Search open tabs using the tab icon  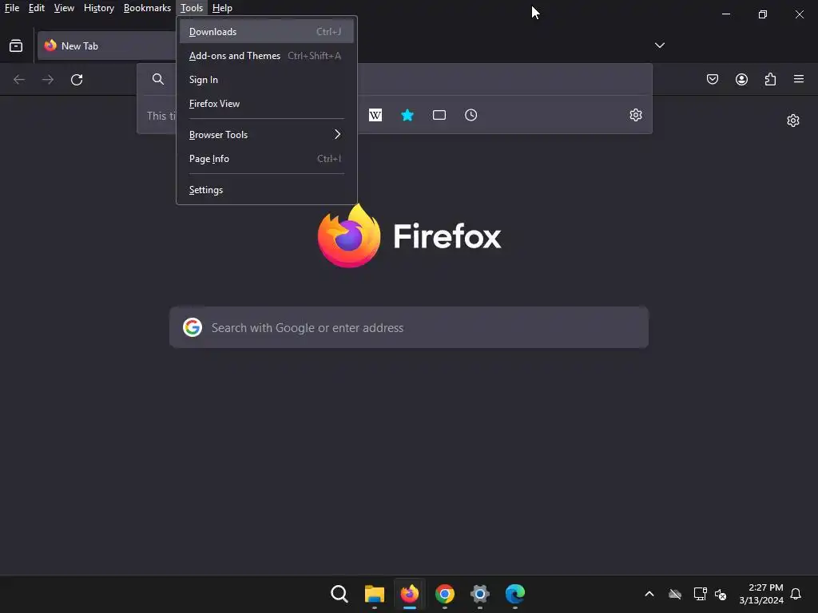click(439, 115)
